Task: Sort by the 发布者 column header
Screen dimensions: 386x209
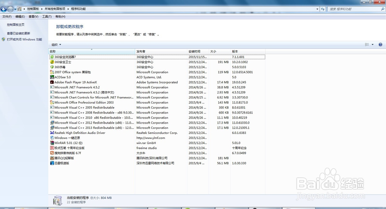Action: coord(161,51)
